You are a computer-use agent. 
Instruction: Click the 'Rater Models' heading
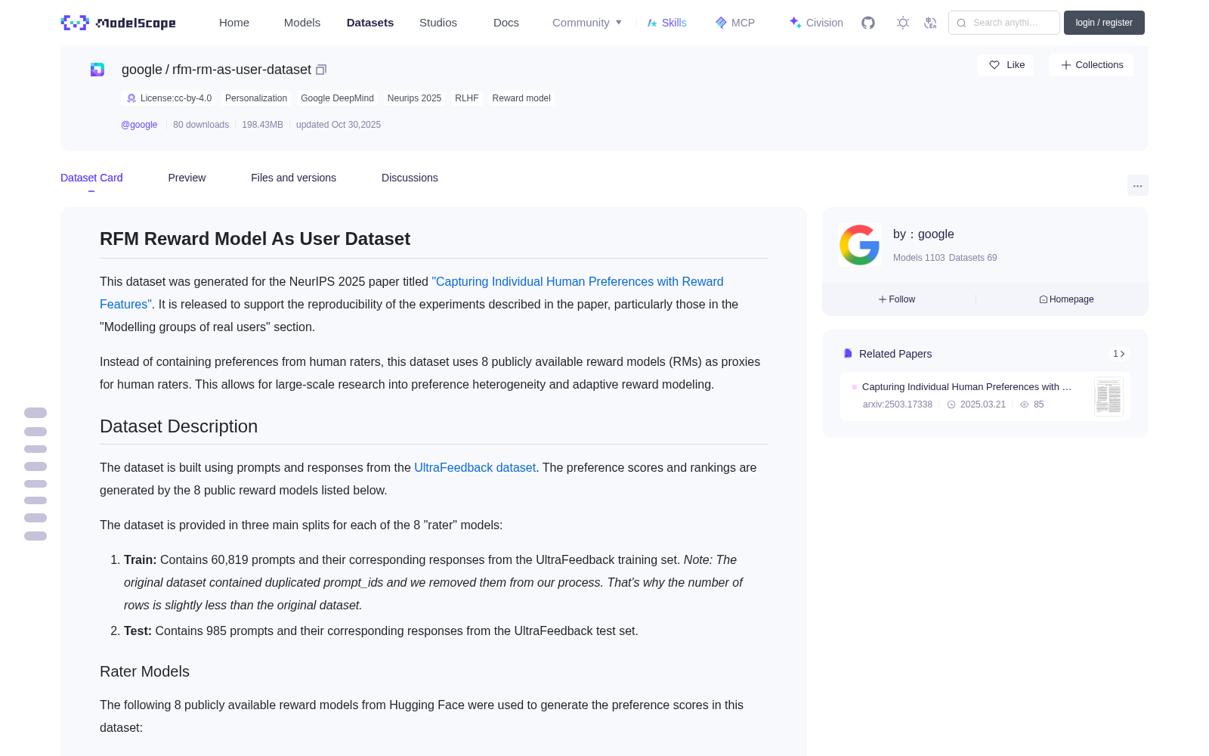coord(144,671)
